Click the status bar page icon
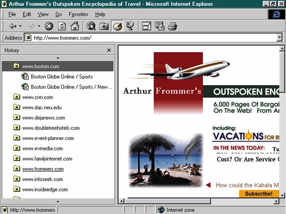This screenshot has height=214, width=286. click(5, 210)
